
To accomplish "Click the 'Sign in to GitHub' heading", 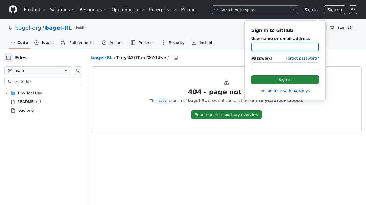I will click(272, 30).
